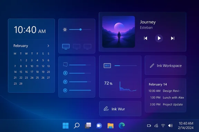The width and height of the screenshot is (199, 132).
Task: Click the Journey album artwork
Action: click(x=119, y=32)
